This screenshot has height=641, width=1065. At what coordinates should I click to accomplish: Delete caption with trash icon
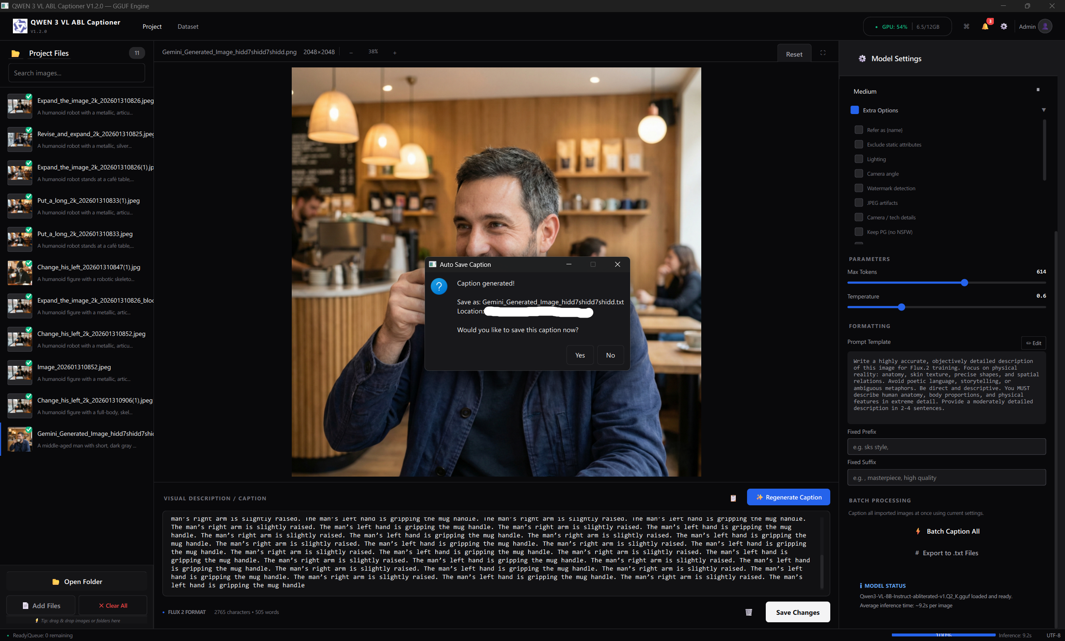[x=748, y=612]
